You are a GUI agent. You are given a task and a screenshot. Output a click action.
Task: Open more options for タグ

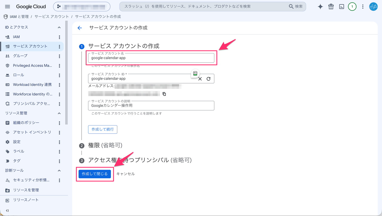59,161
